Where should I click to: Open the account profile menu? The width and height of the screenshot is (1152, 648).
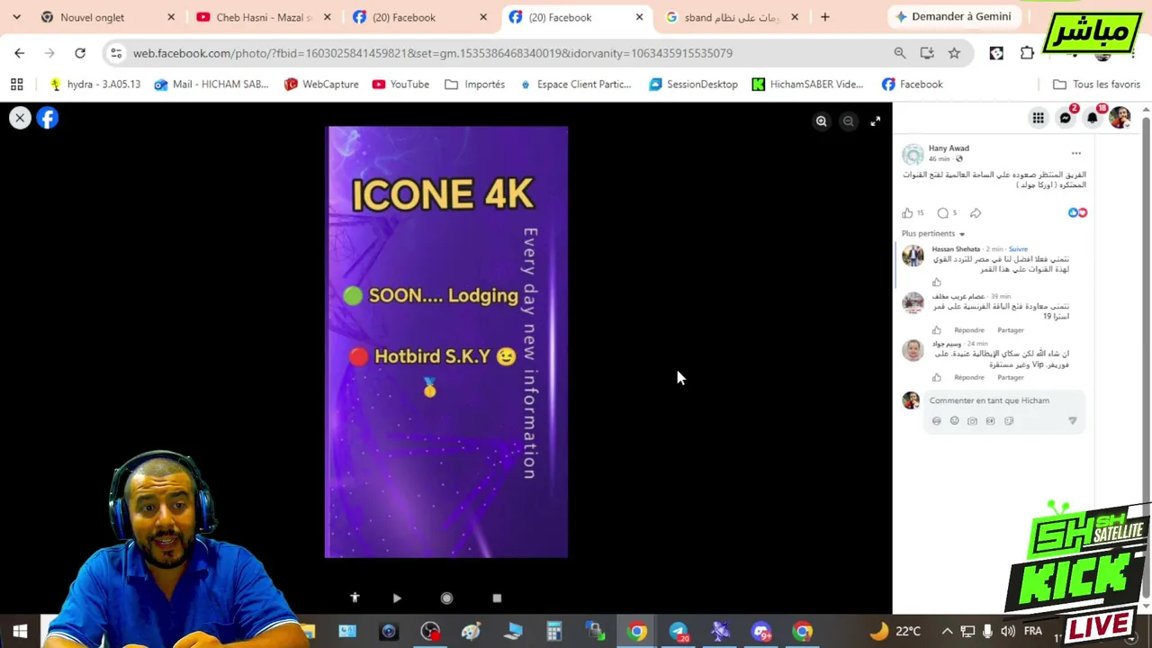pos(1120,118)
